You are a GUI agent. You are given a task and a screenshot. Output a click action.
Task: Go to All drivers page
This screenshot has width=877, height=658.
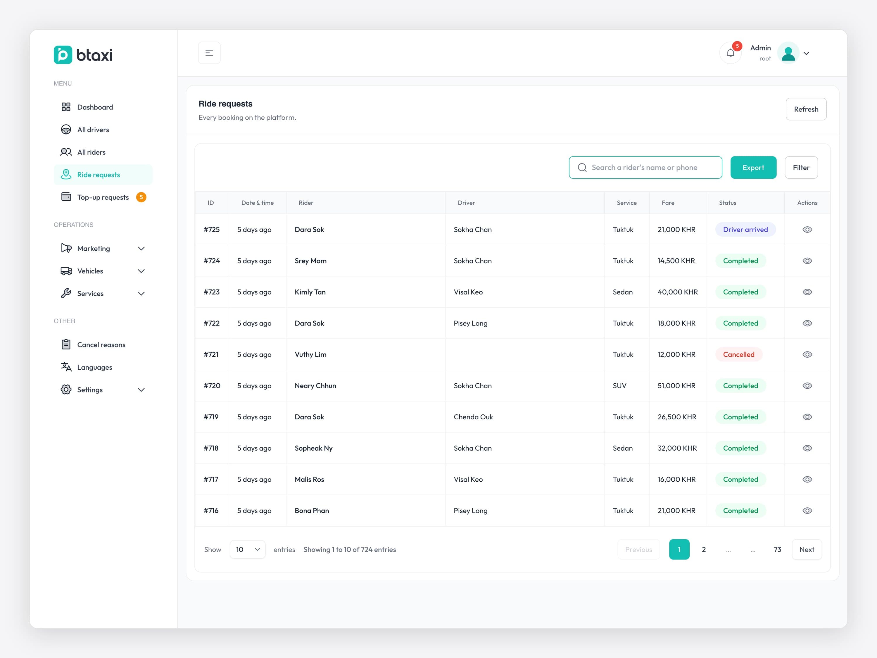click(103, 130)
